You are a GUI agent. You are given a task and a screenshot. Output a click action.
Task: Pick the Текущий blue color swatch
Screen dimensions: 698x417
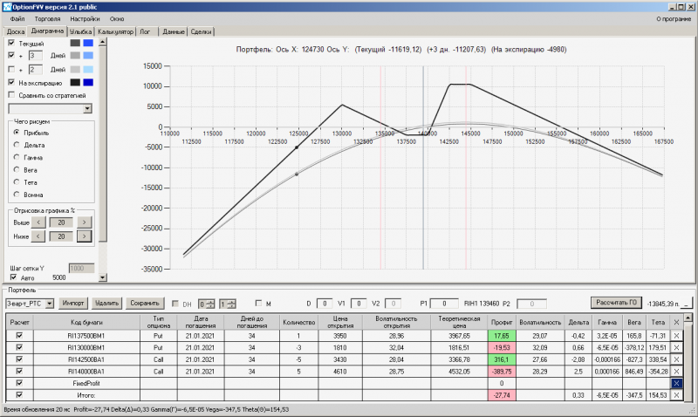coord(88,43)
